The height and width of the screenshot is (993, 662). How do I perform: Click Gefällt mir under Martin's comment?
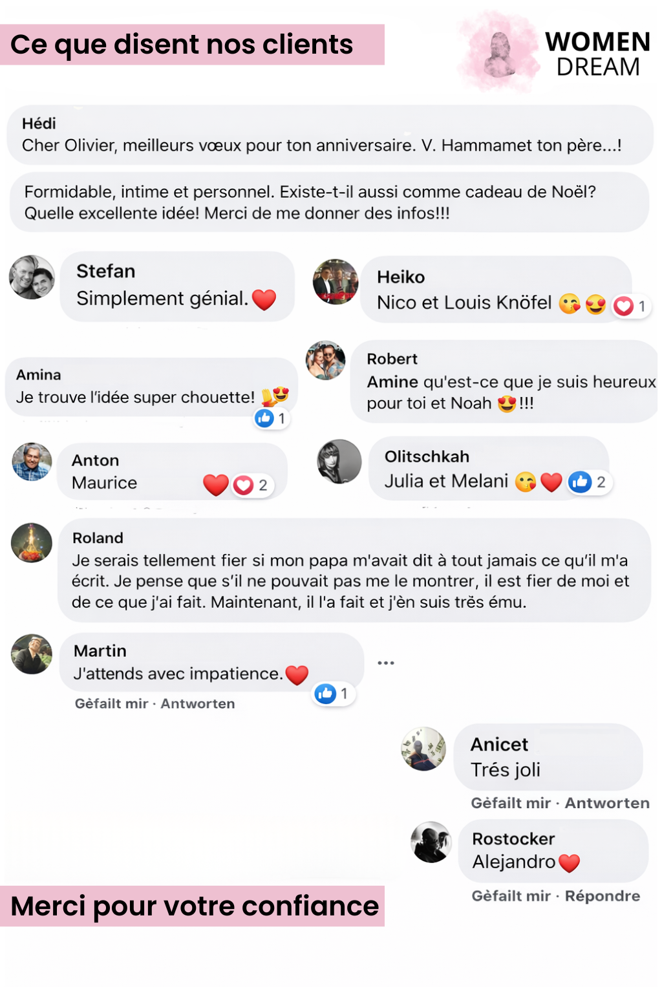click(111, 703)
